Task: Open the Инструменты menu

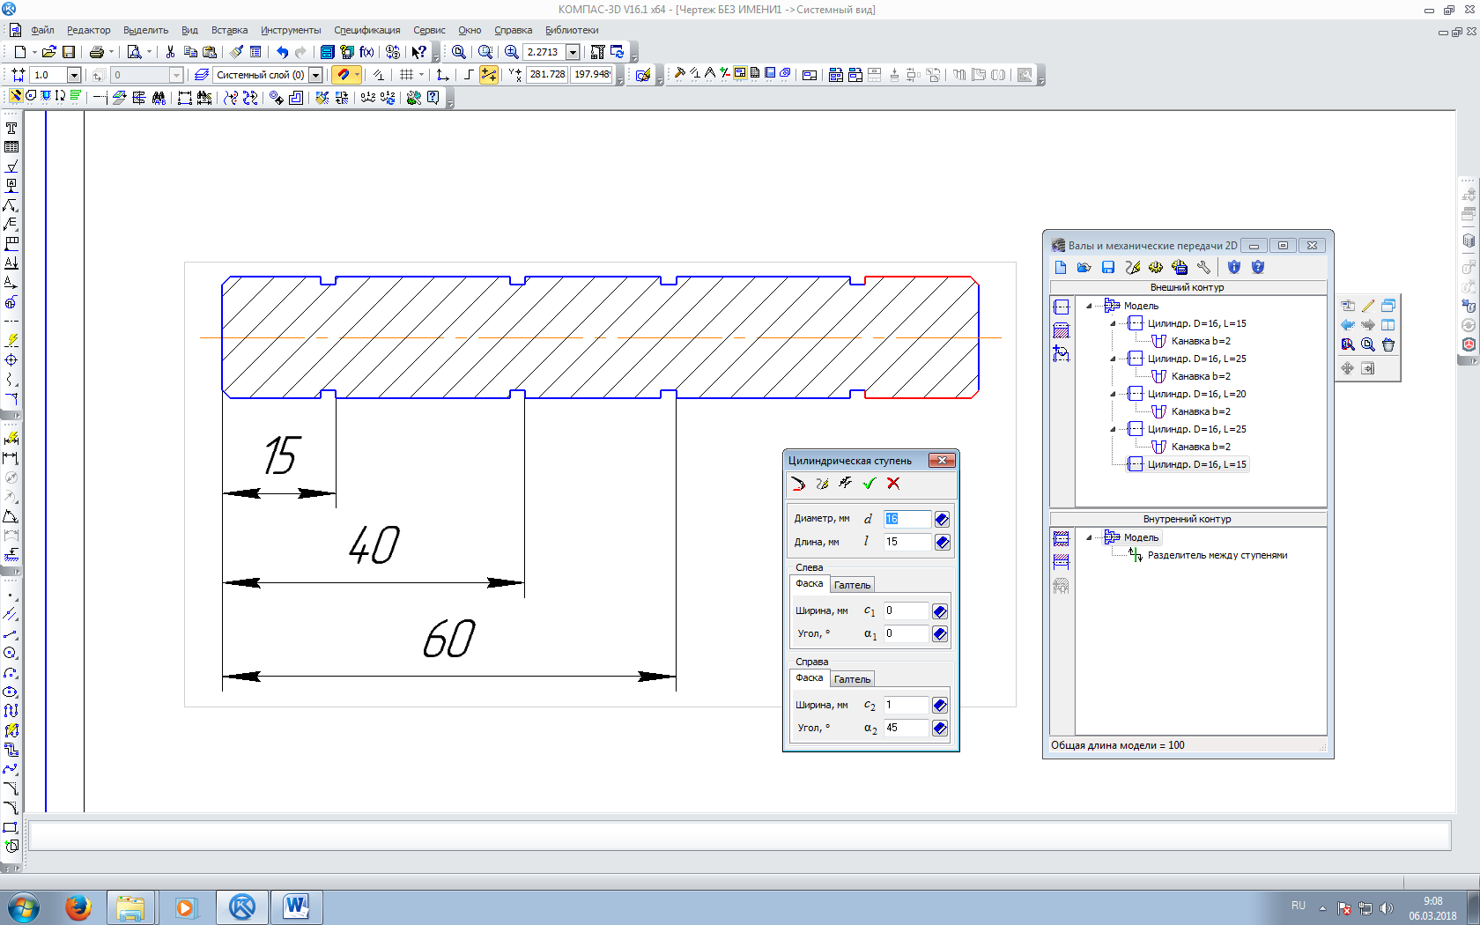Action: (291, 30)
